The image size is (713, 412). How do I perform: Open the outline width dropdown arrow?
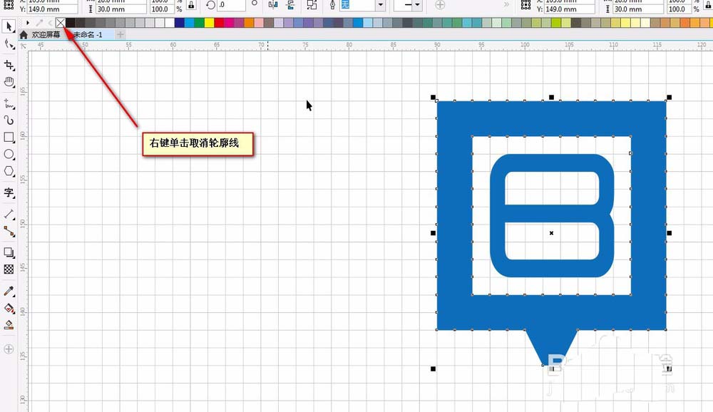(x=381, y=5)
